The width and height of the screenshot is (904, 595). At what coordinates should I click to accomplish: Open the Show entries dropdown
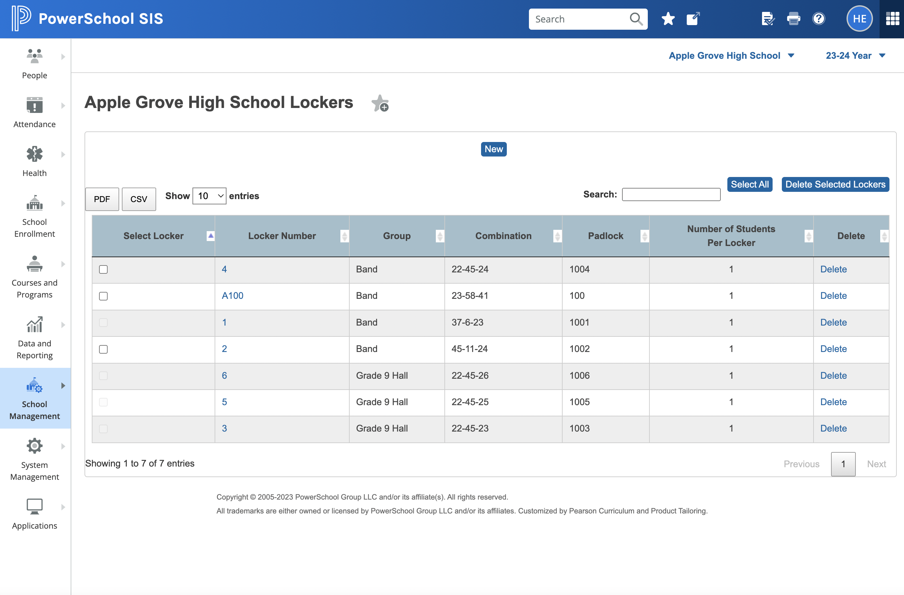(x=209, y=196)
